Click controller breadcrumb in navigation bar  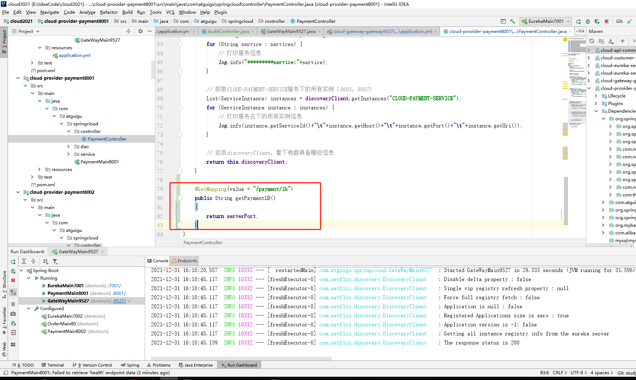(x=272, y=21)
